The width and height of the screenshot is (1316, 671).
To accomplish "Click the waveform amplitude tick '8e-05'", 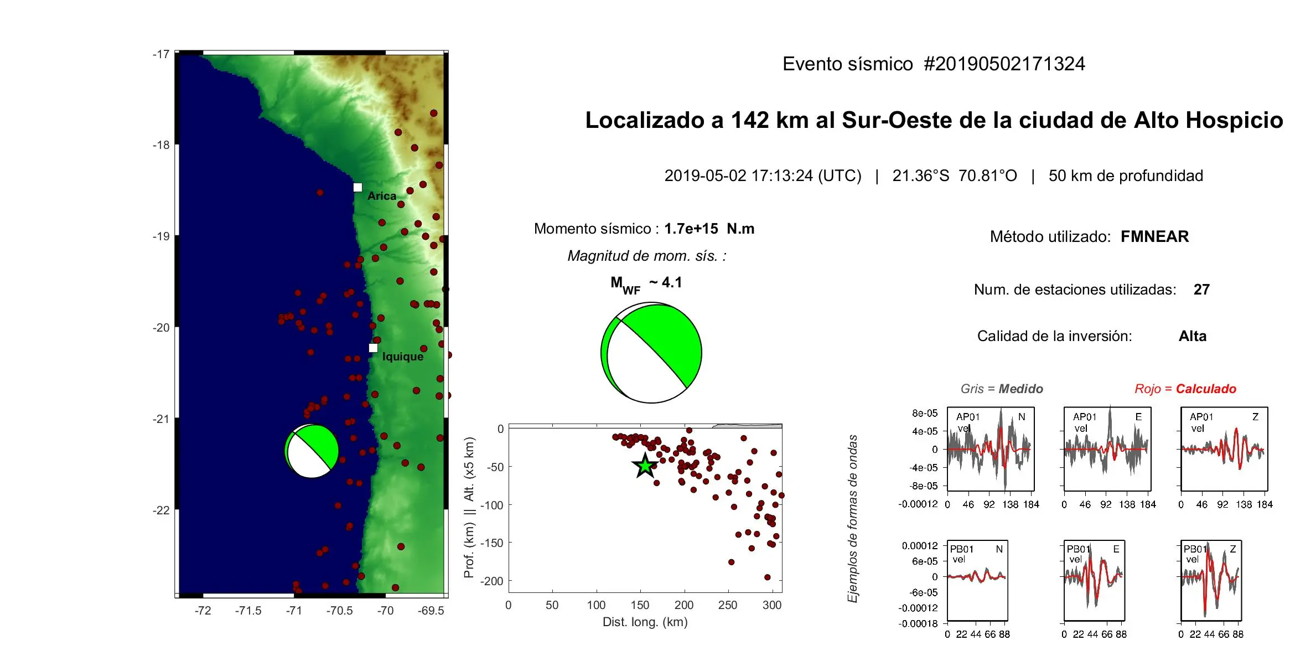I will click(925, 413).
